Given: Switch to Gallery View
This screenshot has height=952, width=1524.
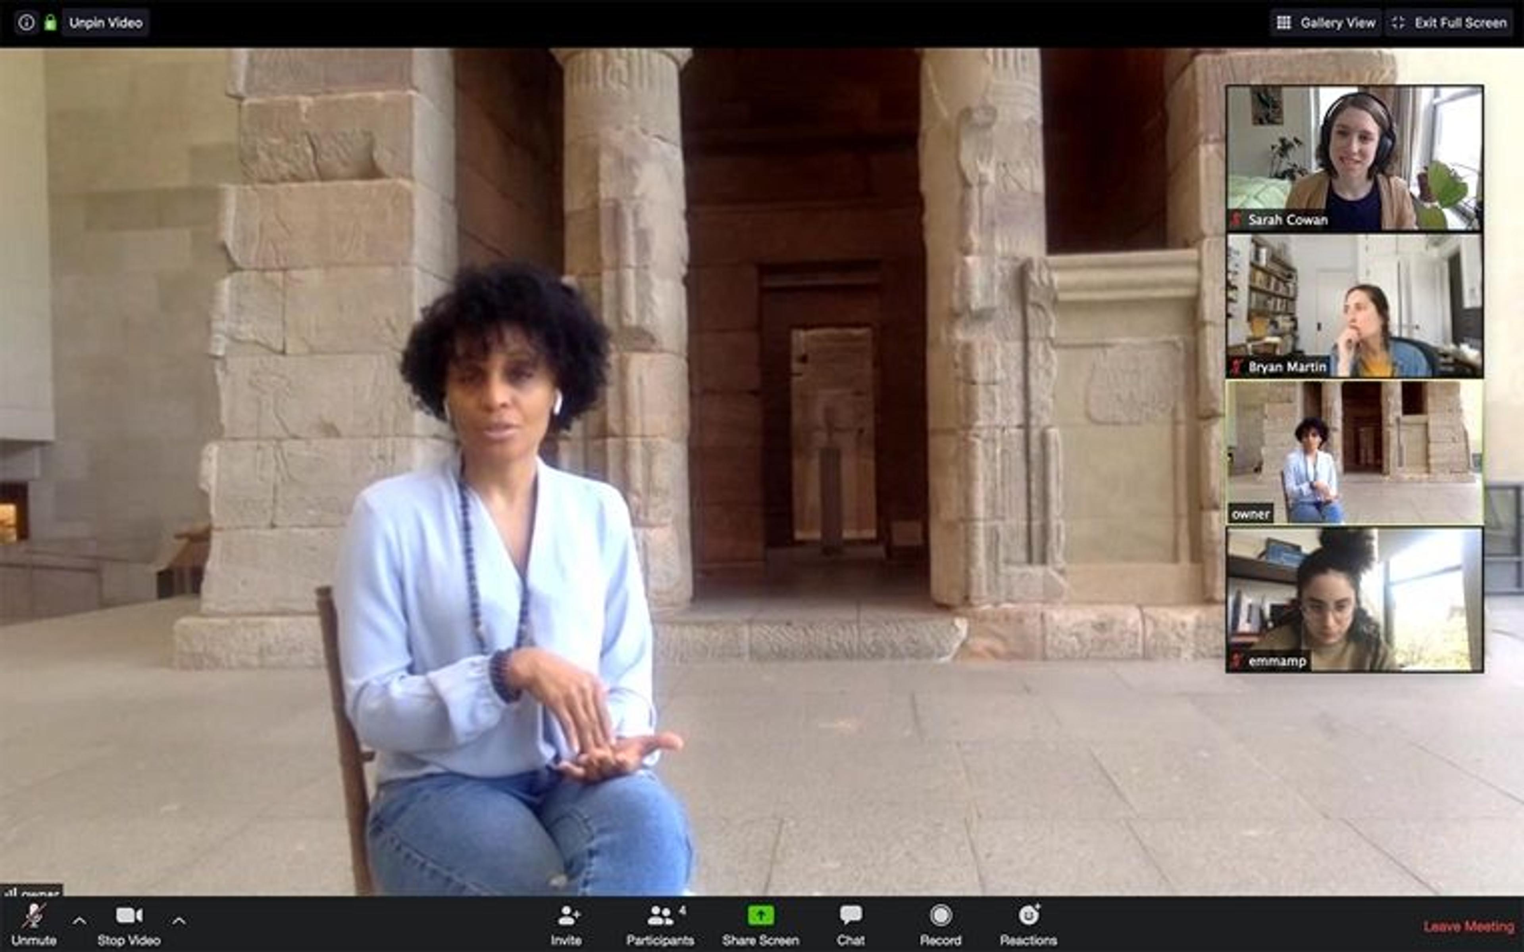Looking at the screenshot, I should [1325, 23].
